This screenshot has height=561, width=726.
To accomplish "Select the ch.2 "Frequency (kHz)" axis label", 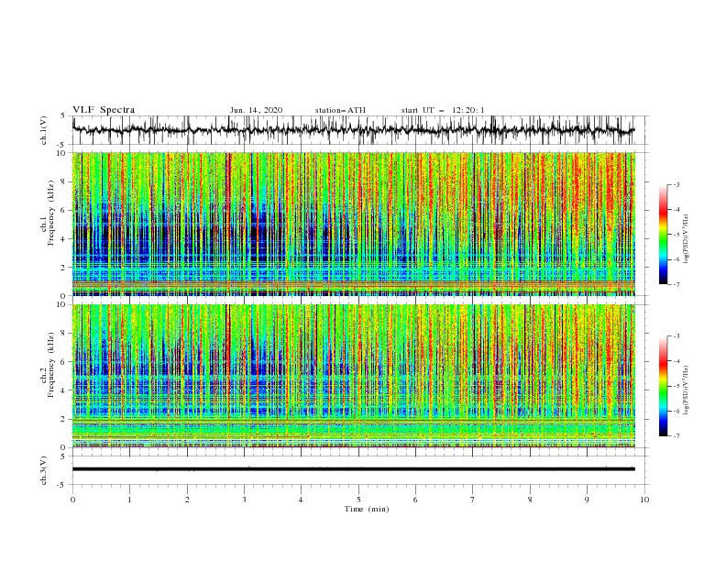I will pos(51,365).
